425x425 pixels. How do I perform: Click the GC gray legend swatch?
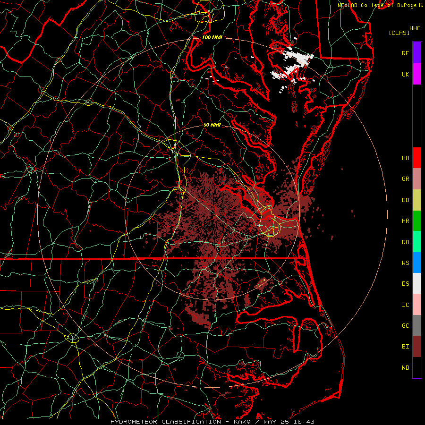417,325
